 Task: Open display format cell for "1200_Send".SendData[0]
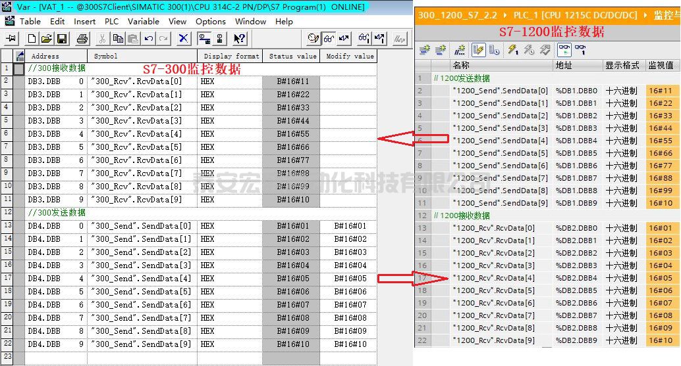coord(622,91)
